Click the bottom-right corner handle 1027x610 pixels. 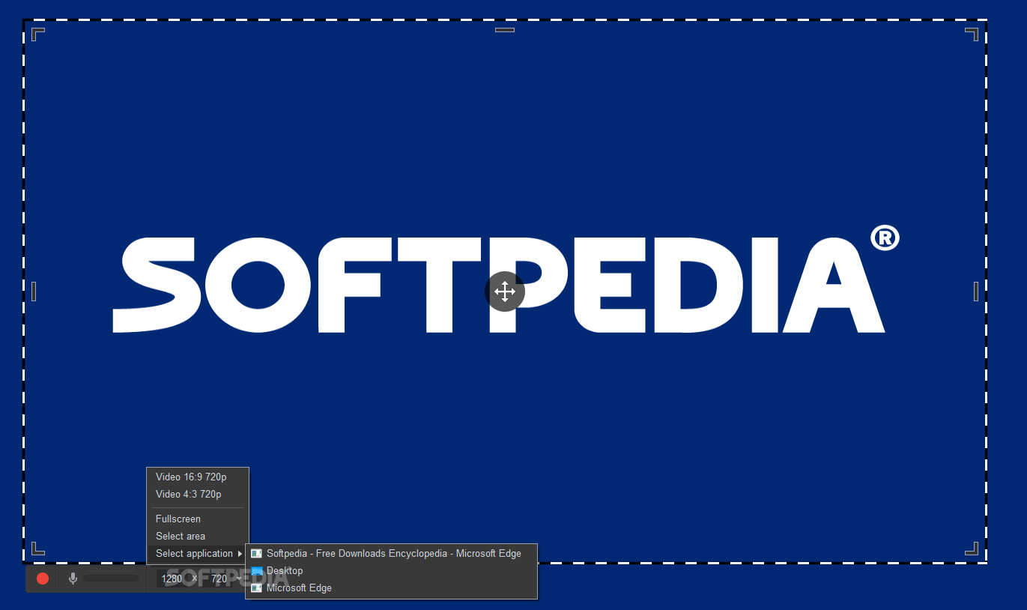972,549
